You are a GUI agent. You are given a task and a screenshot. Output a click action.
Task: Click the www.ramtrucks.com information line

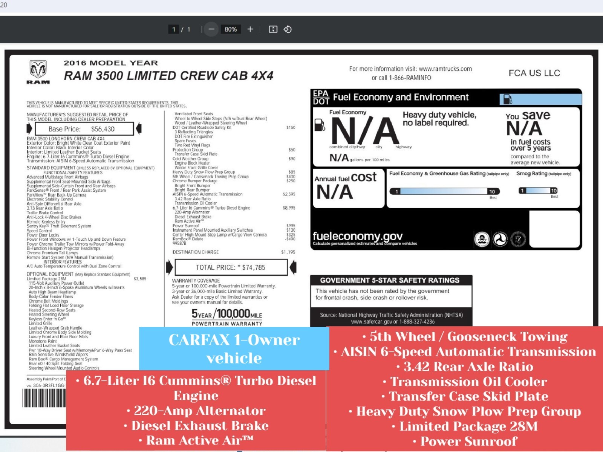point(410,69)
